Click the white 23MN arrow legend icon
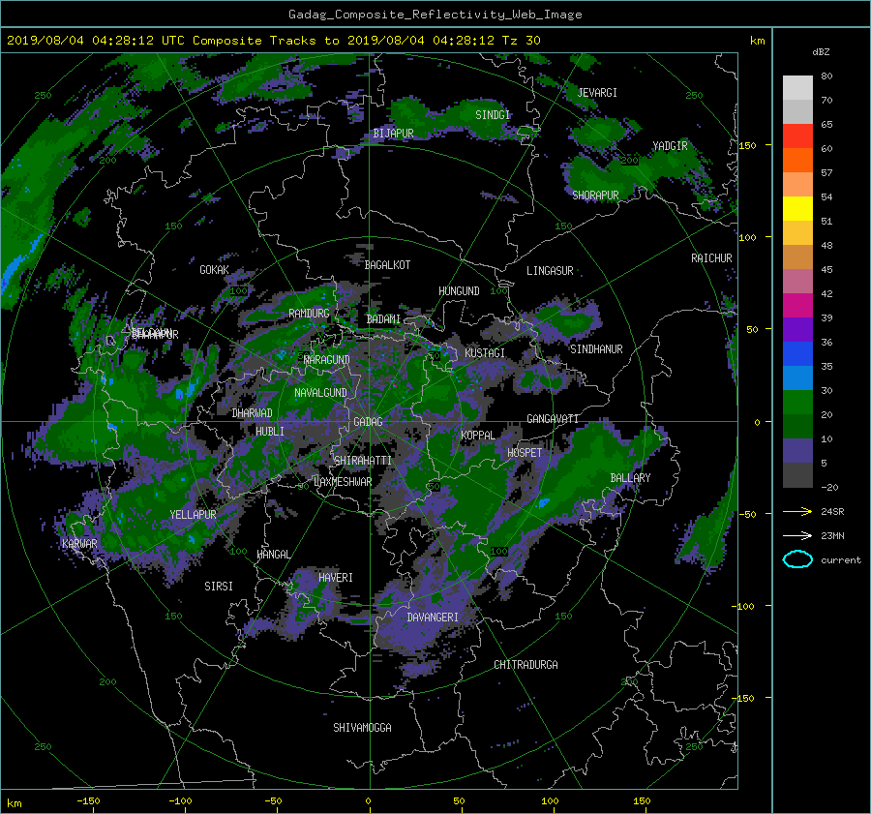The image size is (871, 814). (797, 535)
